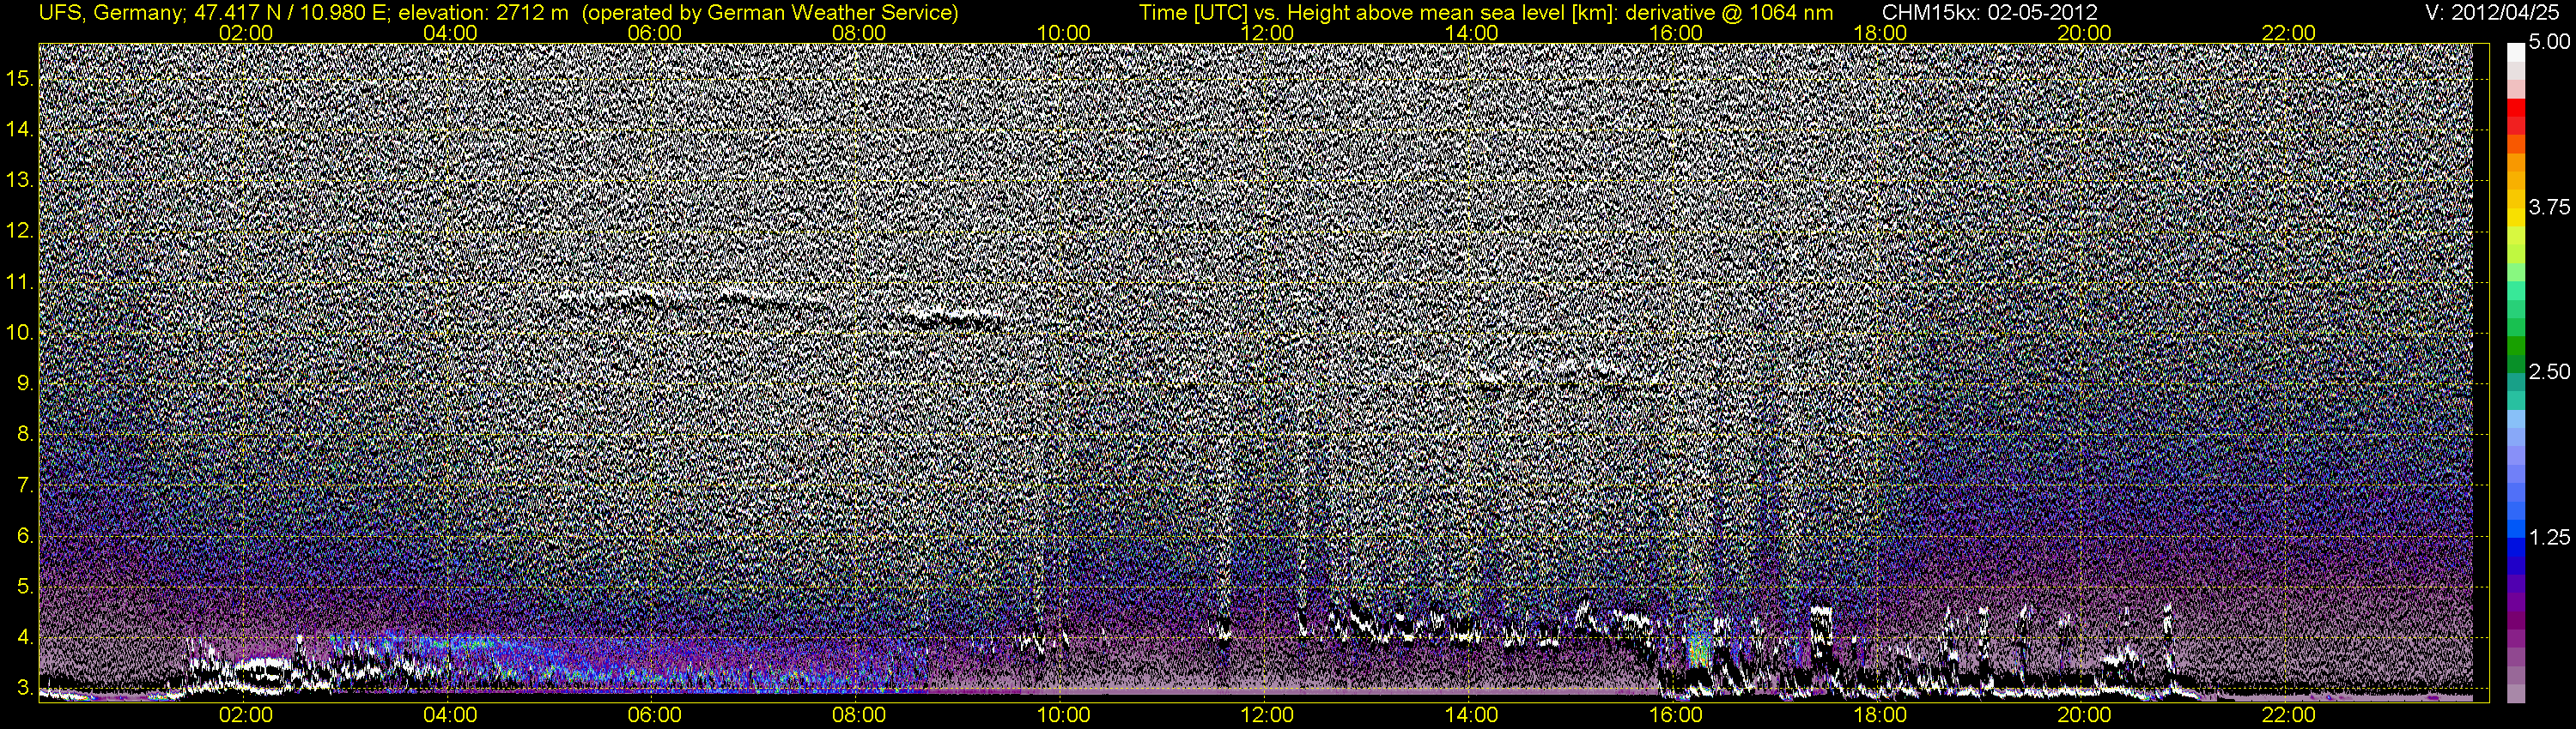Screen dimensions: 2576x729
Task: Click the height label '4.' on the axis
Action: click(x=25, y=637)
